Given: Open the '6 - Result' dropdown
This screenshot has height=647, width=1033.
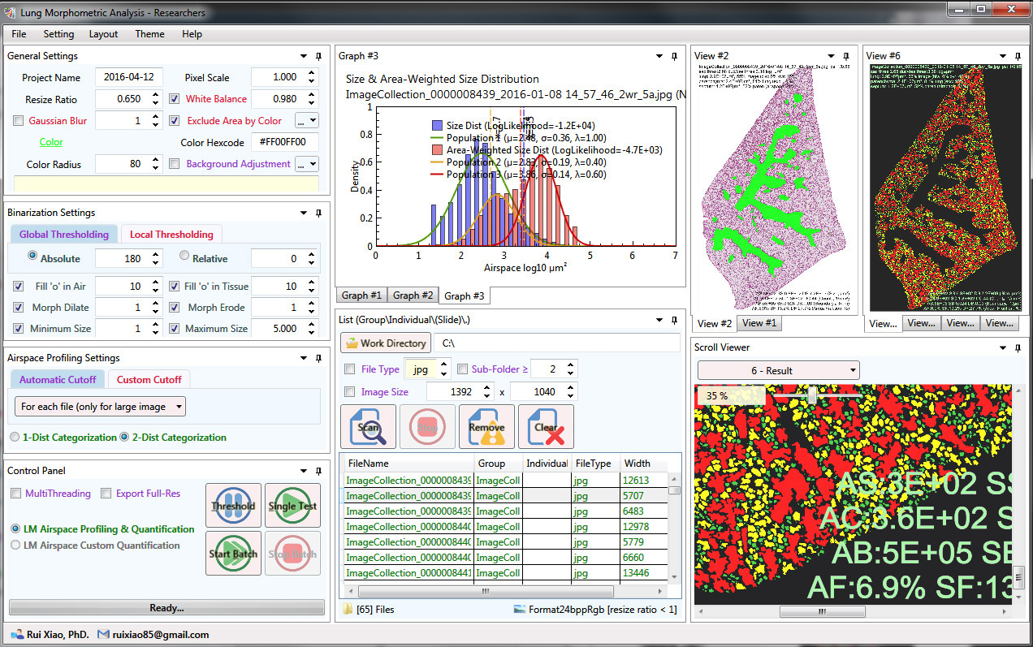Looking at the screenshot, I should (777, 371).
